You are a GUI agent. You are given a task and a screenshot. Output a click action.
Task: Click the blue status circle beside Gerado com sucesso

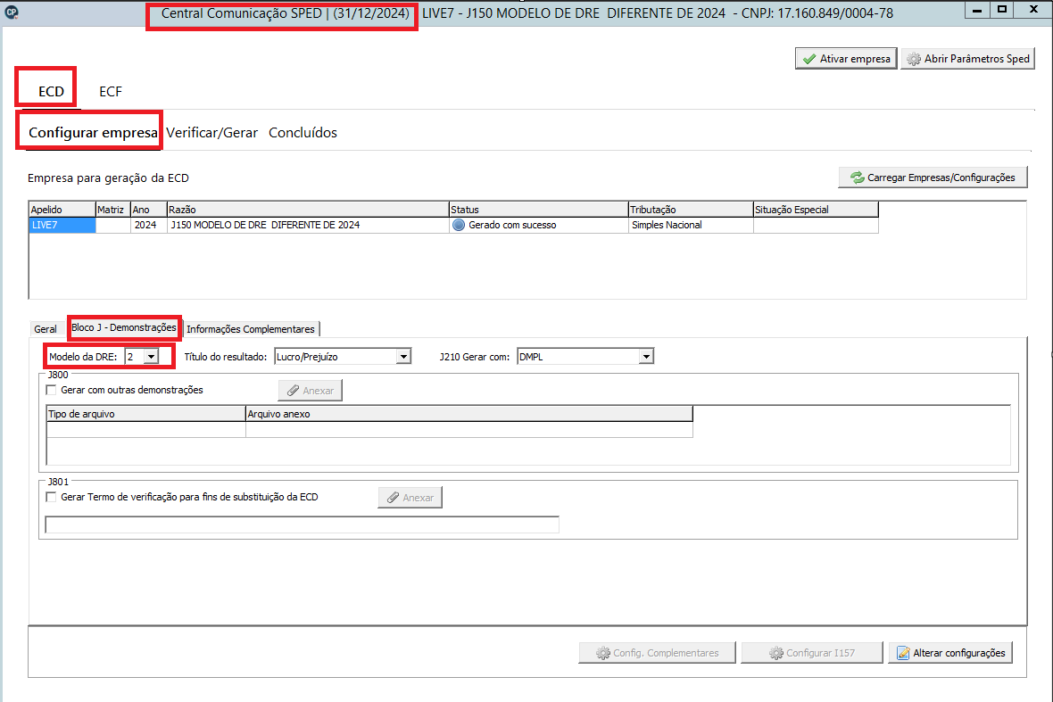pyautogui.click(x=459, y=226)
